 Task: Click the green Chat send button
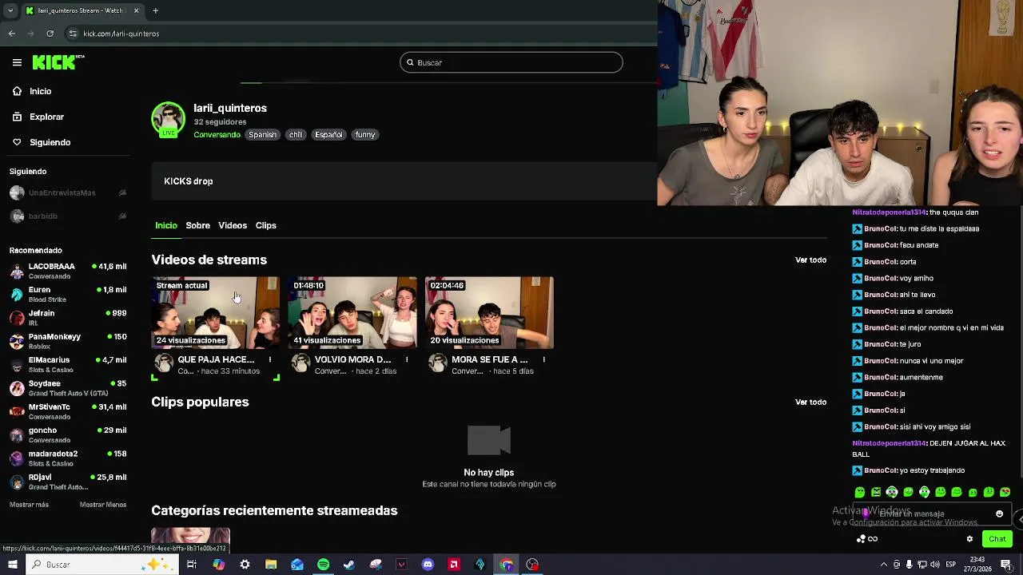click(x=997, y=539)
